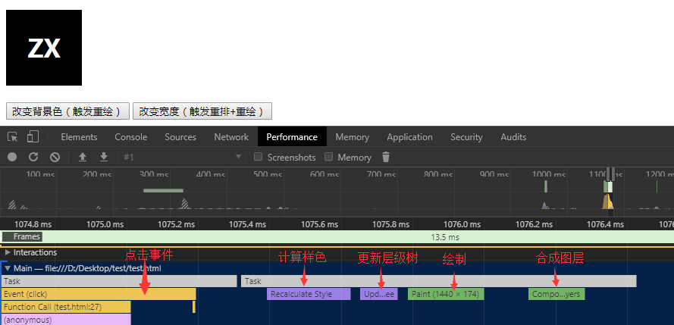This screenshot has height=325, width=674.
Task: Open the Audits tab
Action: 513,137
